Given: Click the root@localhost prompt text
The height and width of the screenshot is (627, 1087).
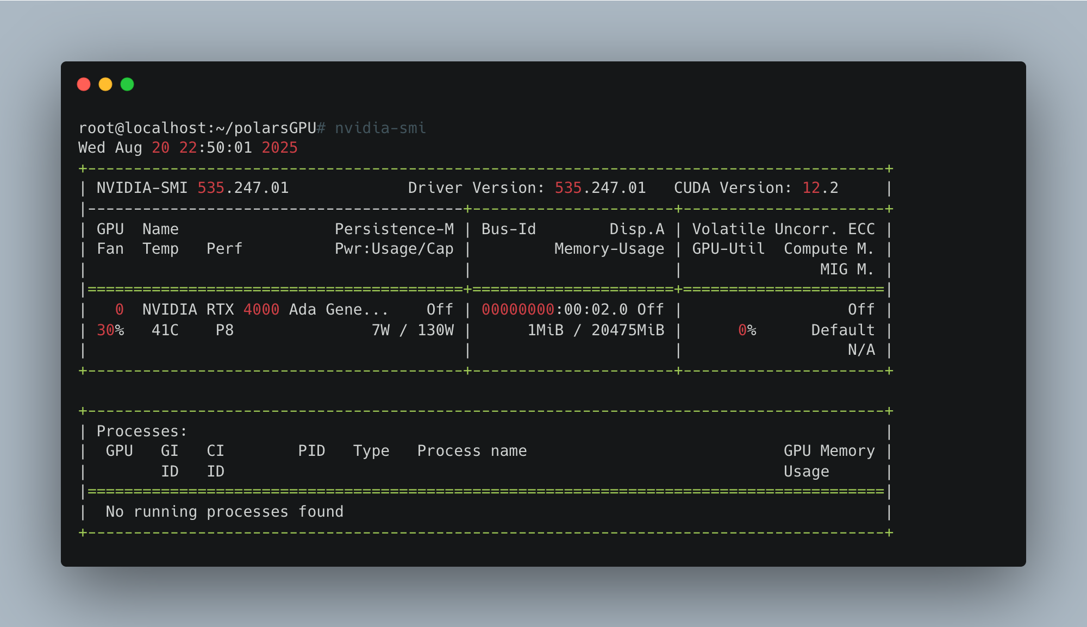Looking at the screenshot, I should coord(197,128).
